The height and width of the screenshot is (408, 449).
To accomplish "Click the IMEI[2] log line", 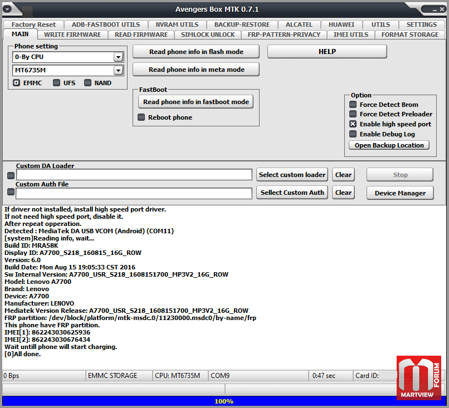I will click(x=47, y=340).
